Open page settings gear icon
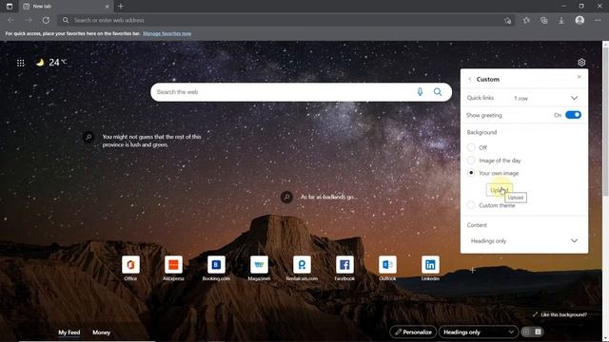609x342 pixels. (581, 63)
